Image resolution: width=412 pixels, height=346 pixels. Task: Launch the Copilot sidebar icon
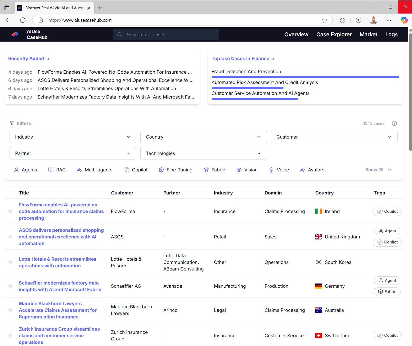404,20
